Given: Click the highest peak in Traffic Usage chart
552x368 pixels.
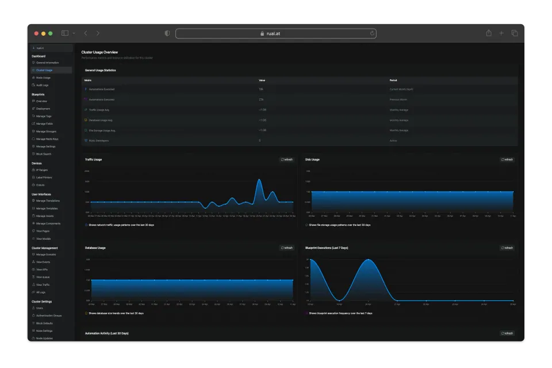Looking at the screenshot, I should pos(259,179).
